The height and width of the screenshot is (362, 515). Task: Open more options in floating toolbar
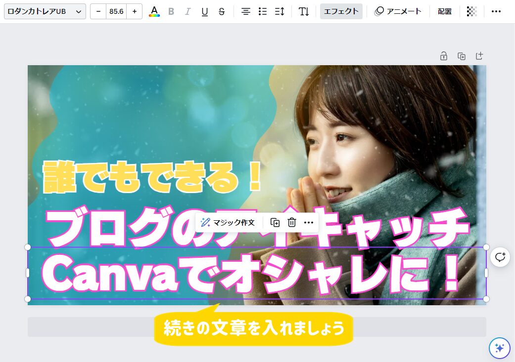[308, 223]
